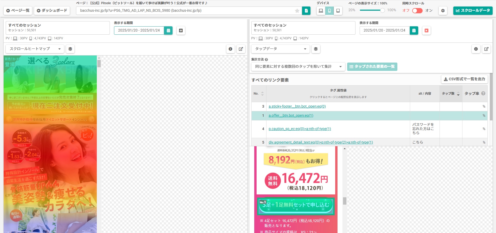
Task: Favorite the page with star icon
Action: click(297, 11)
